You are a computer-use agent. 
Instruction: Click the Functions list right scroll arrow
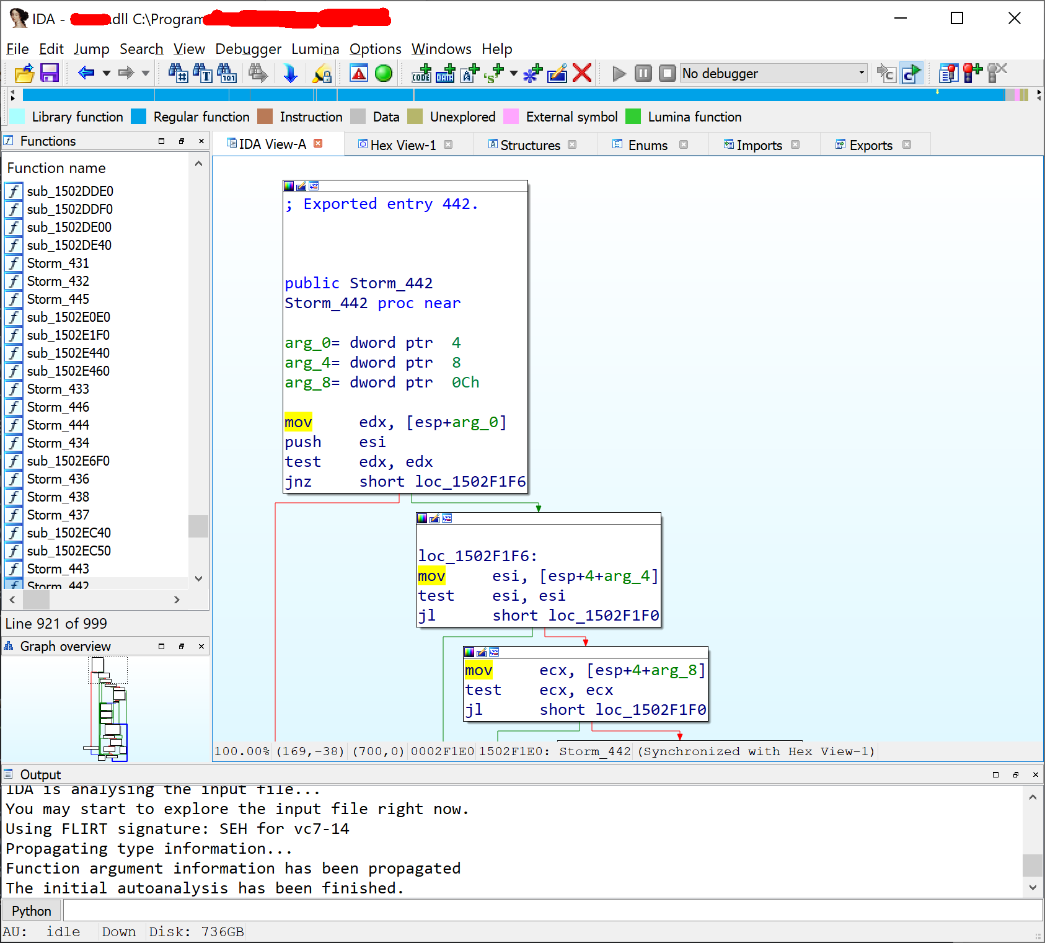(177, 600)
